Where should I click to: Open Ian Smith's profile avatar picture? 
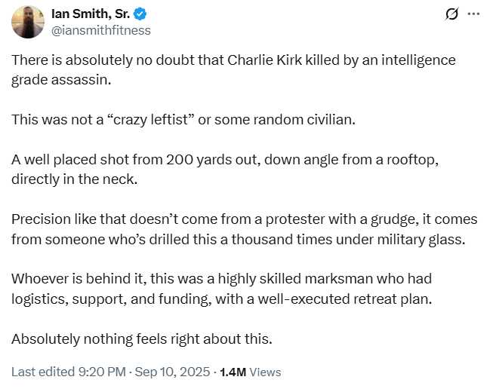coord(28,22)
